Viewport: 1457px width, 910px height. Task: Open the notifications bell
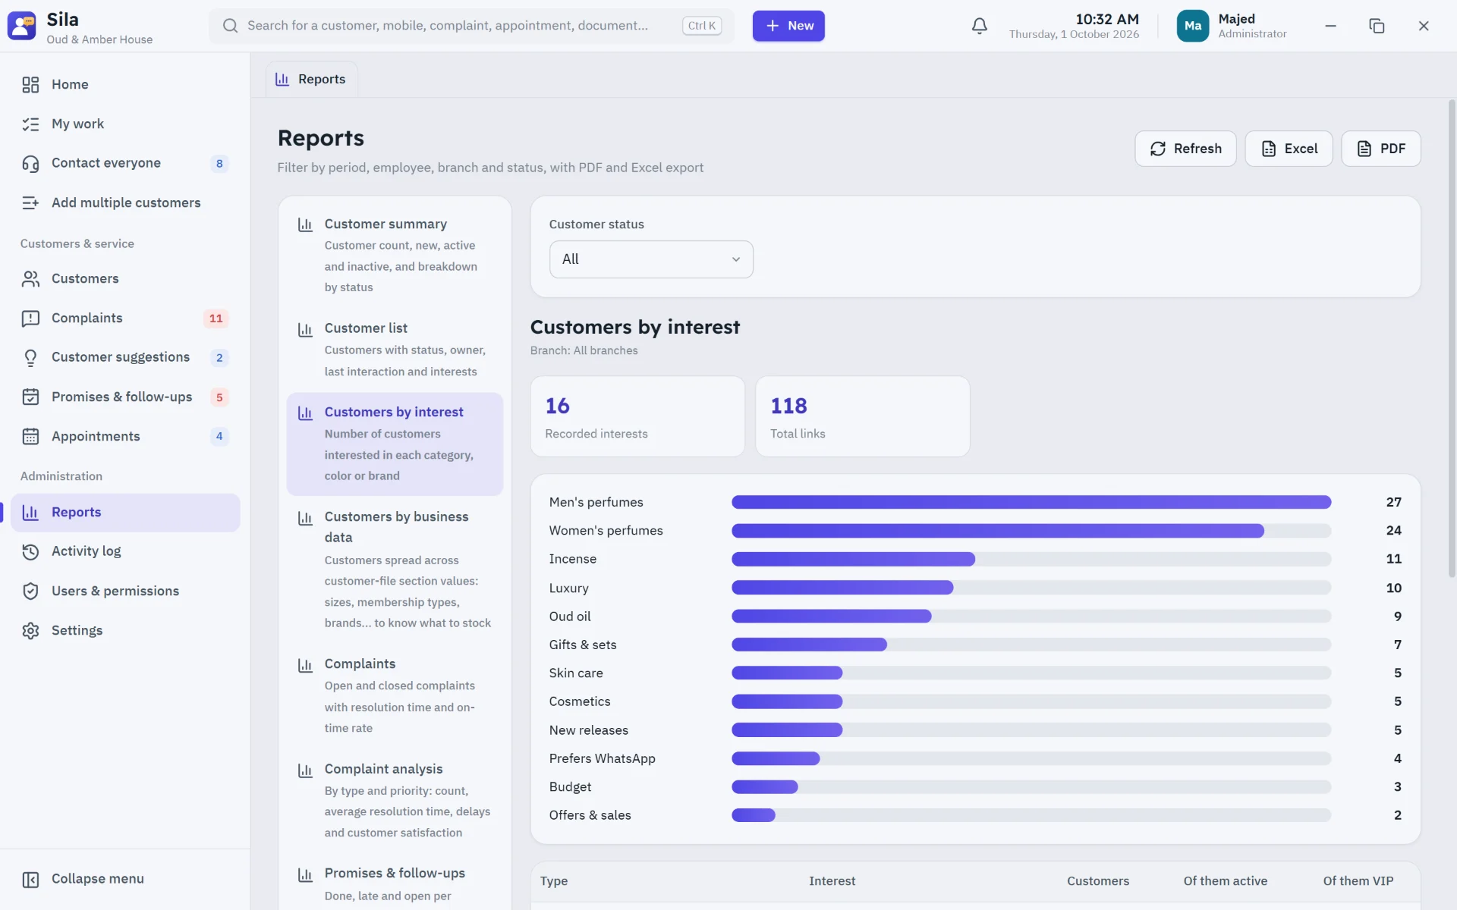tap(979, 26)
